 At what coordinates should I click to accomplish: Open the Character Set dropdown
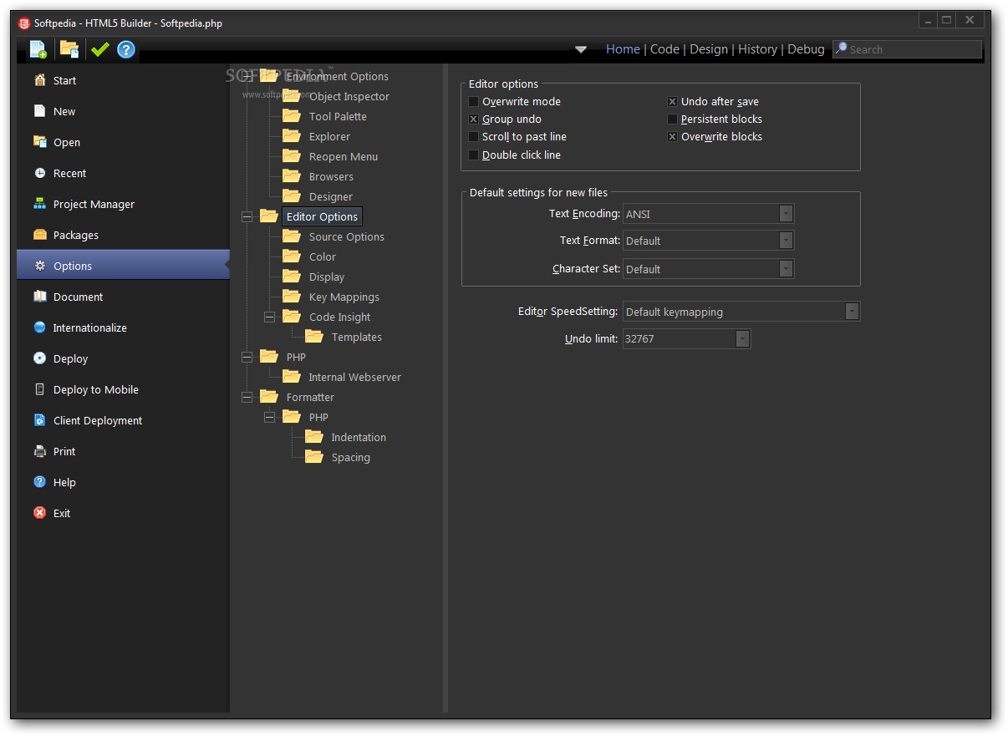tap(786, 269)
